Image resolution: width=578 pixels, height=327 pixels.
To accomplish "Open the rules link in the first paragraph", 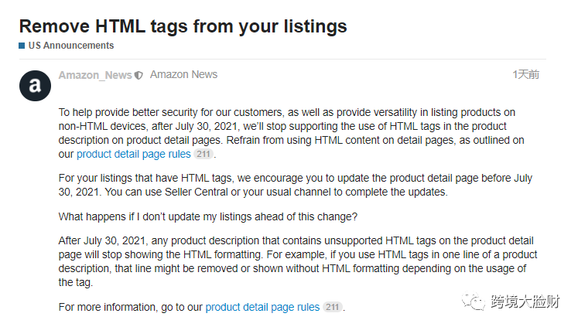I will pyautogui.click(x=123, y=154).
